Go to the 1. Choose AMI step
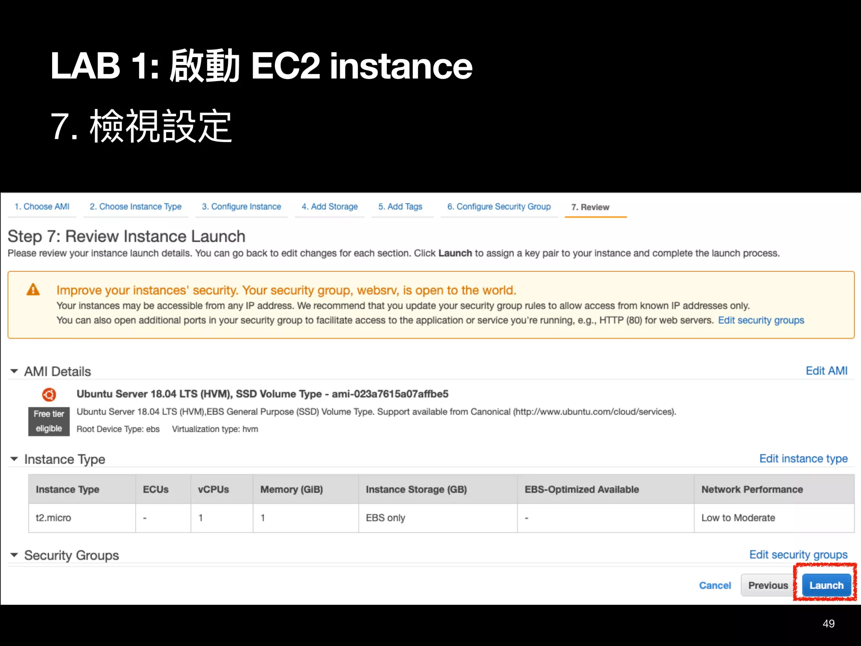861x646 pixels. pos(42,207)
